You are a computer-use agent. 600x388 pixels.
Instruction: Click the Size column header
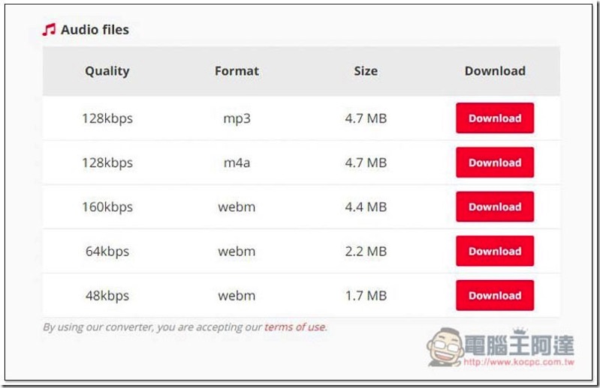point(366,71)
